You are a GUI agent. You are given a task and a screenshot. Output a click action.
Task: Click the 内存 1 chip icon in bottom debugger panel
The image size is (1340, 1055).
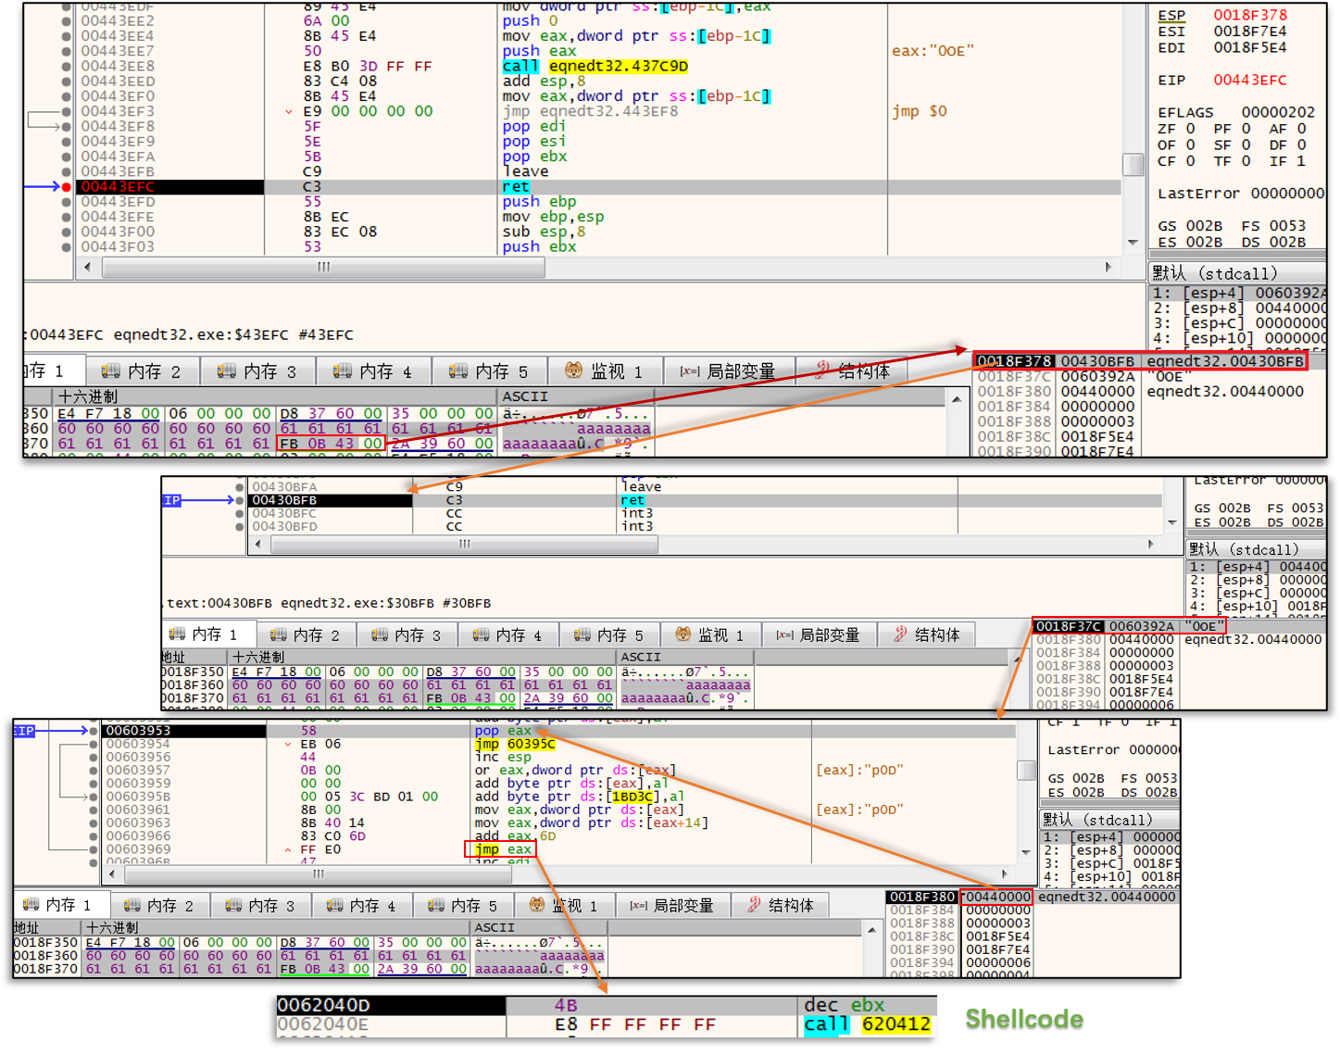point(31,904)
